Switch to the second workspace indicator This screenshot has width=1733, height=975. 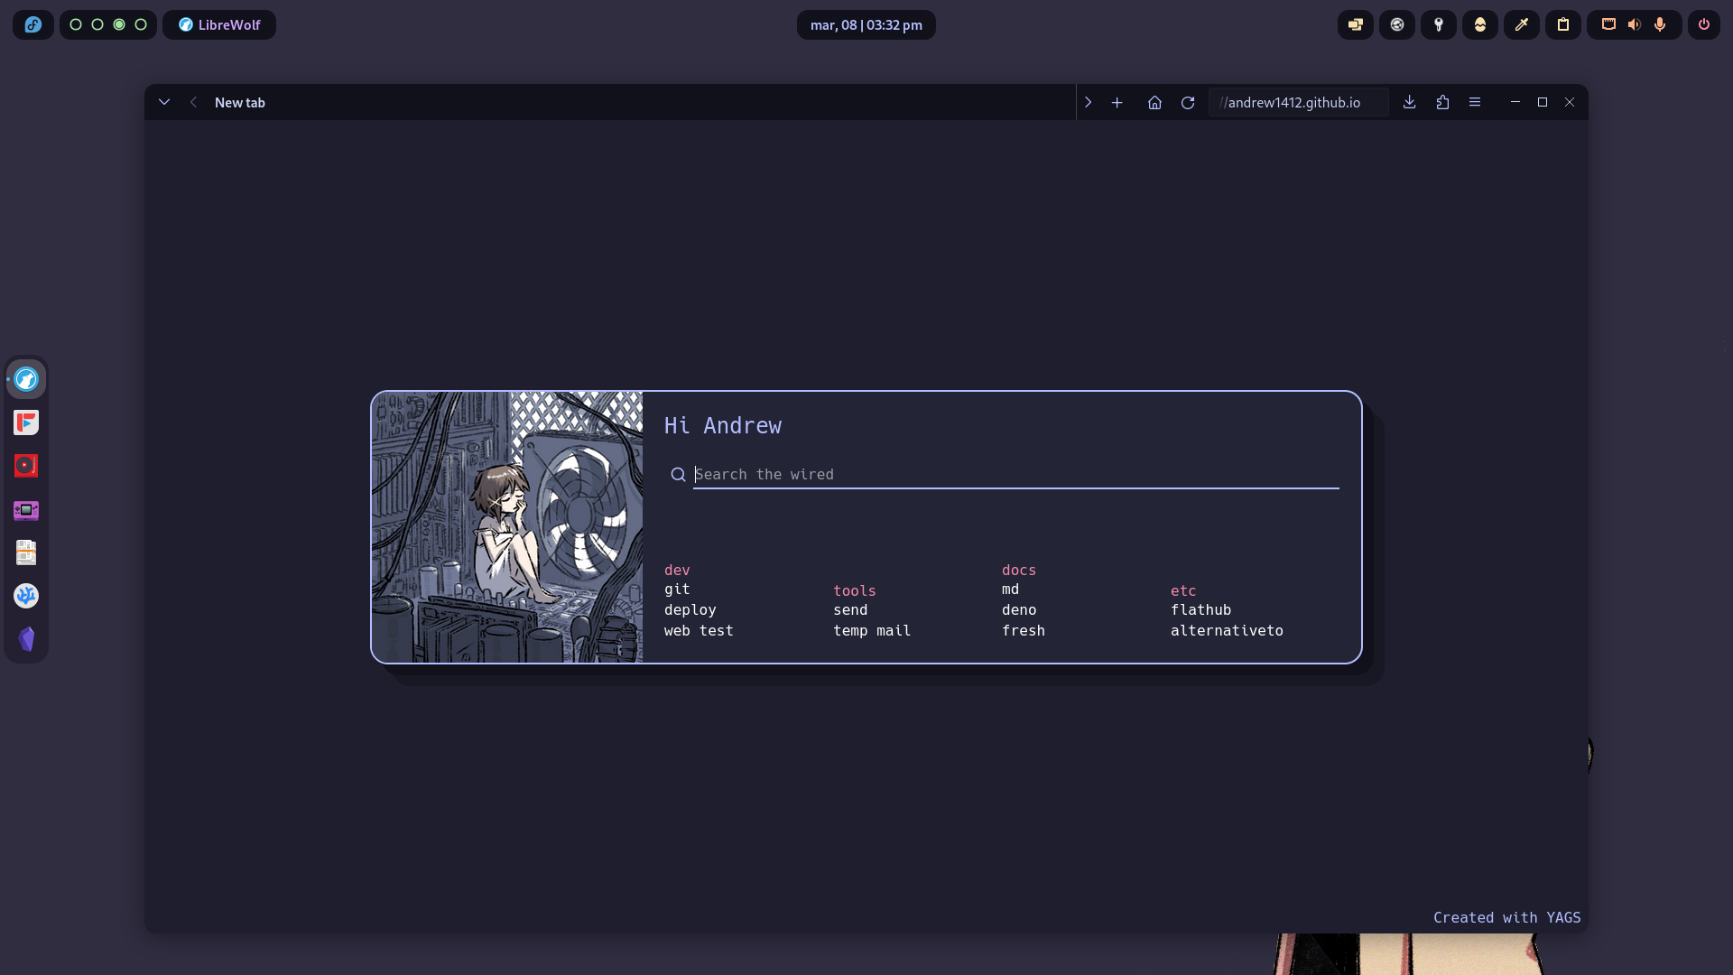[x=97, y=24]
